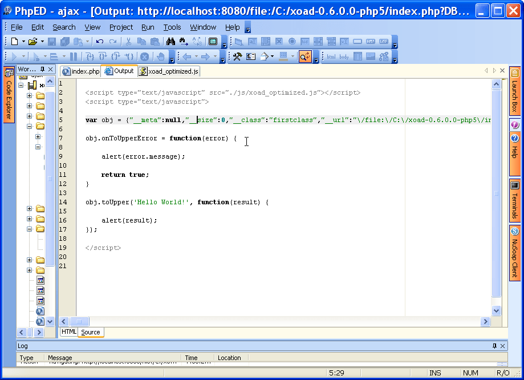The image size is (524, 380).
Task: Open the Tools menu
Action: [172, 27]
